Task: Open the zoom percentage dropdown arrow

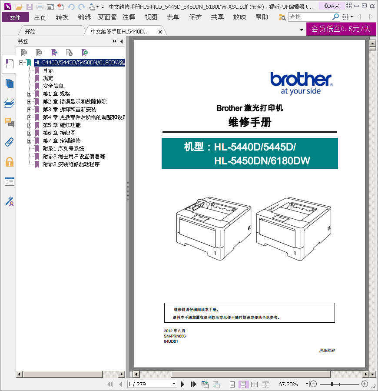Action: pyautogui.click(x=307, y=384)
